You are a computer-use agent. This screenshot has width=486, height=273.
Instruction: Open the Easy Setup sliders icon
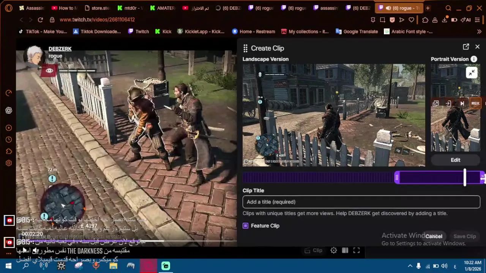coord(478,20)
